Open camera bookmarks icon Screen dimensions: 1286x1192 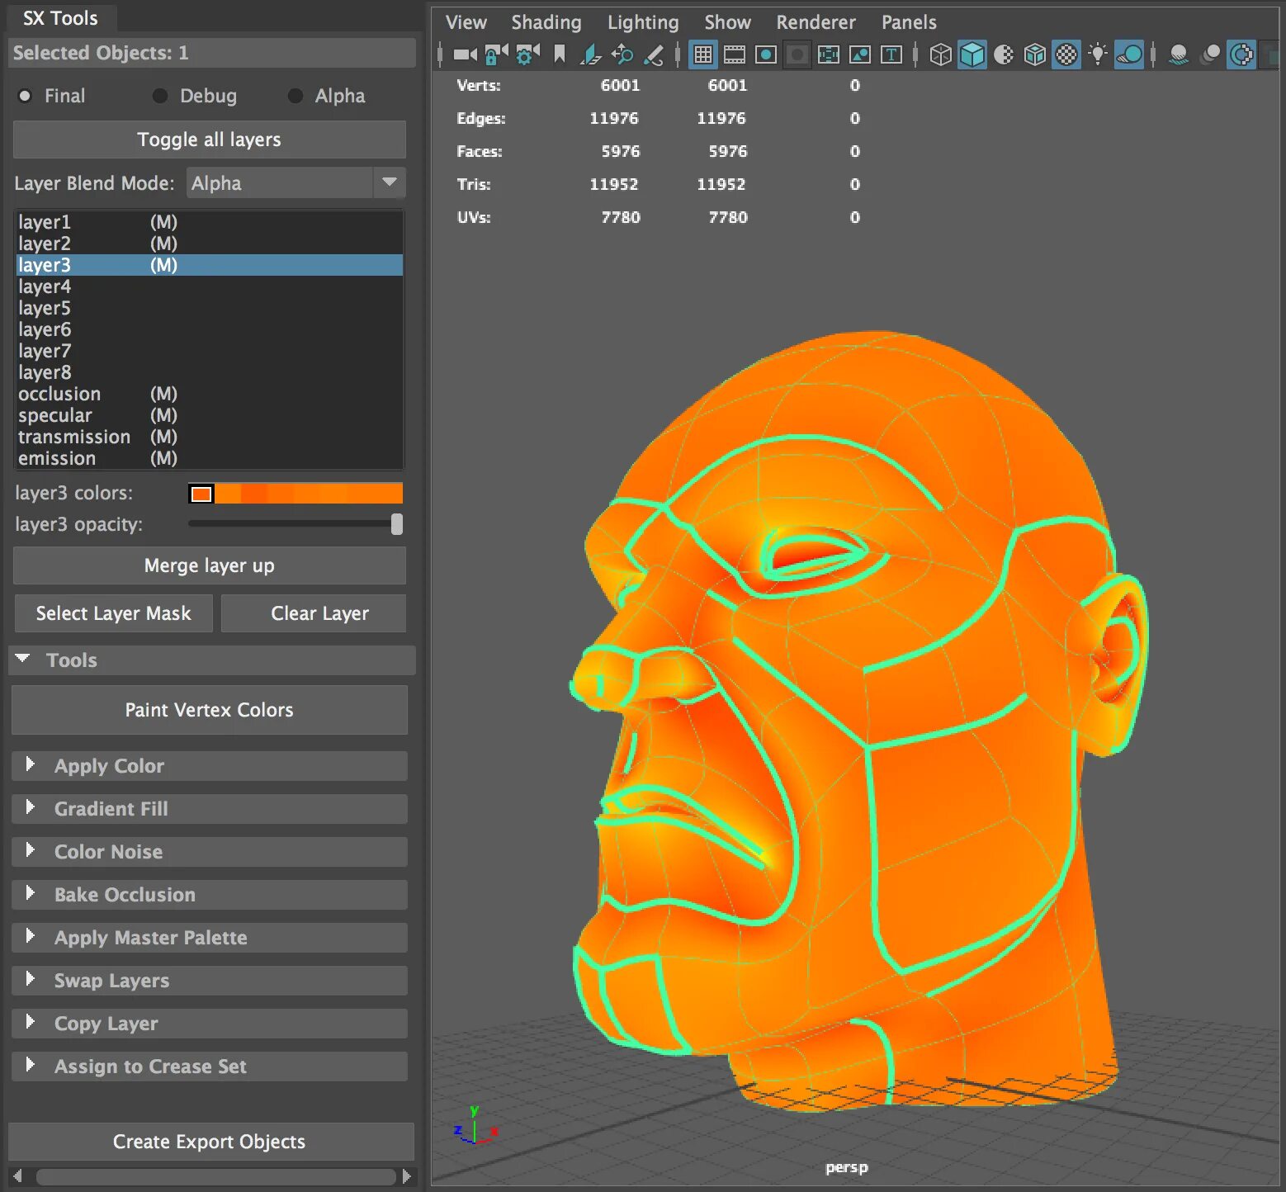coord(560,54)
